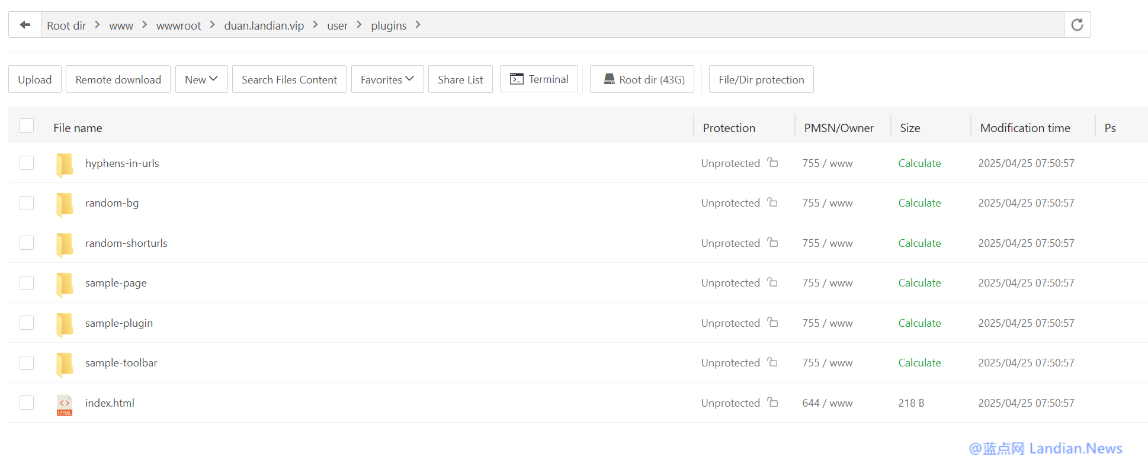Image resolution: width=1148 pixels, height=473 pixels.
Task: Click the Upload button
Action: 35,79
